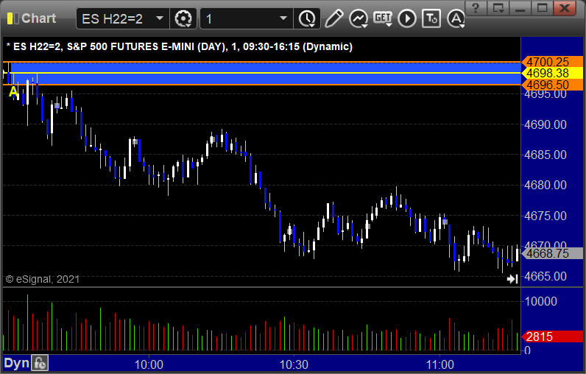The image size is (586, 374).
Task: Click the chart title S&P 500 FUTURES E-MINI
Action: pyautogui.click(x=130, y=46)
